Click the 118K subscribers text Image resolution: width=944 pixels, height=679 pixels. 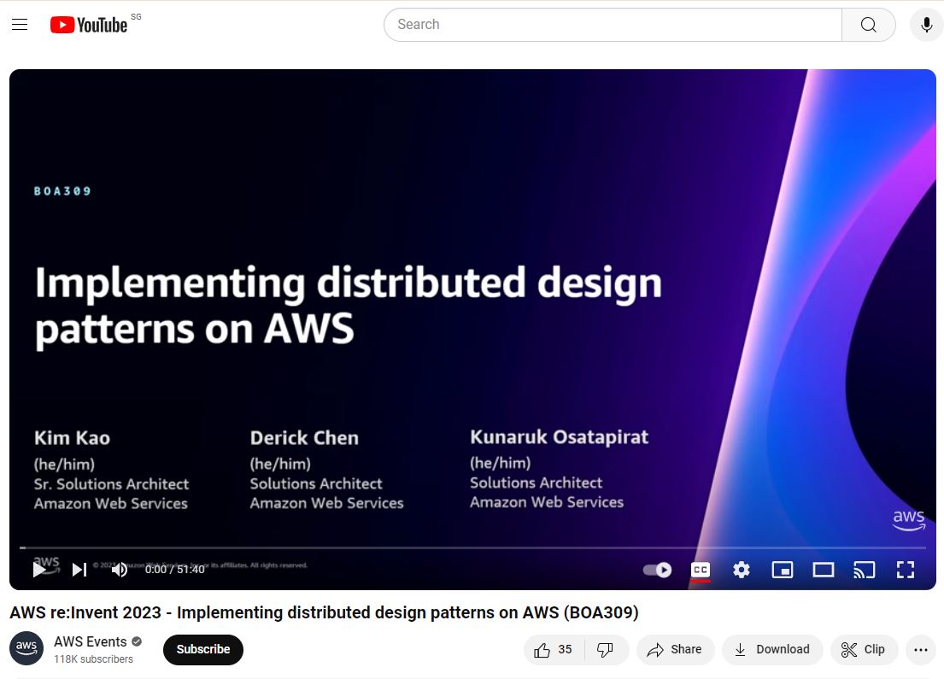(x=93, y=659)
